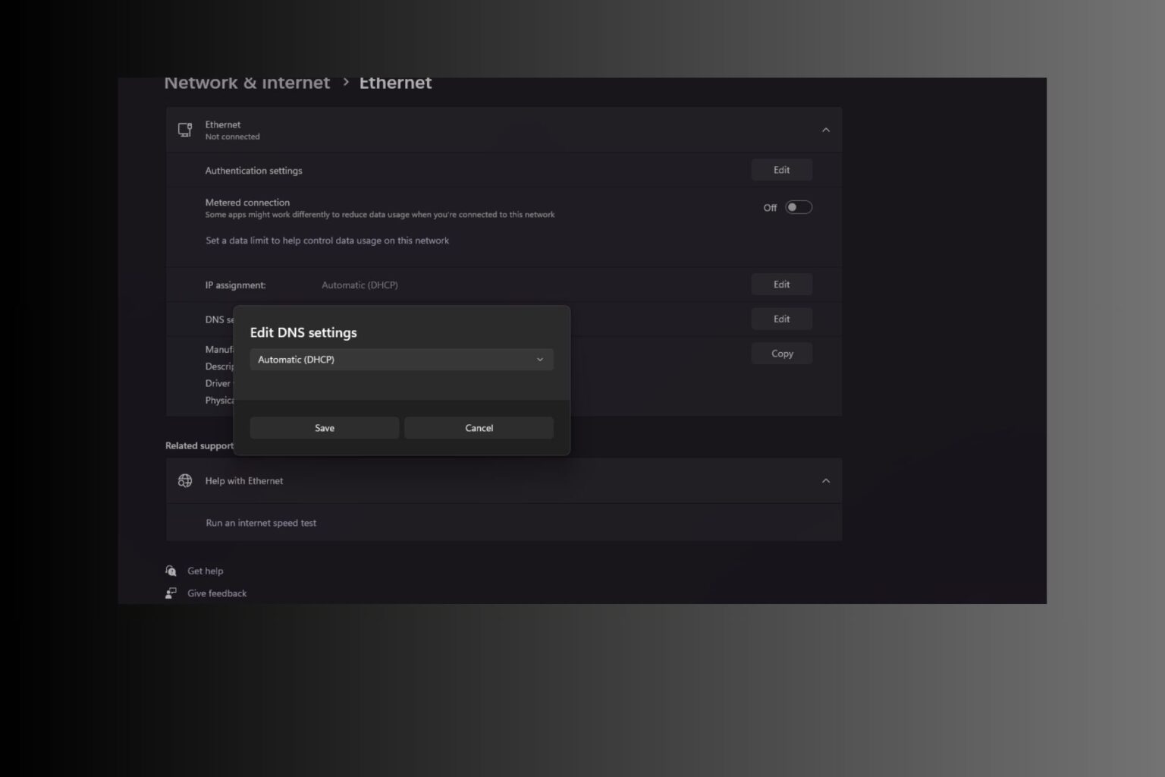Click the globe icon beside Help with Ethernet
This screenshot has height=777, width=1165.
click(x=185, y=480)
